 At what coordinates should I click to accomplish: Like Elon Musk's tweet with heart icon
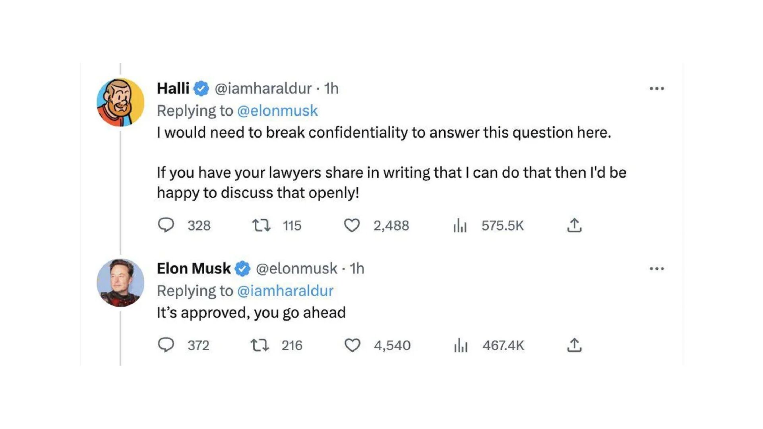352,345
